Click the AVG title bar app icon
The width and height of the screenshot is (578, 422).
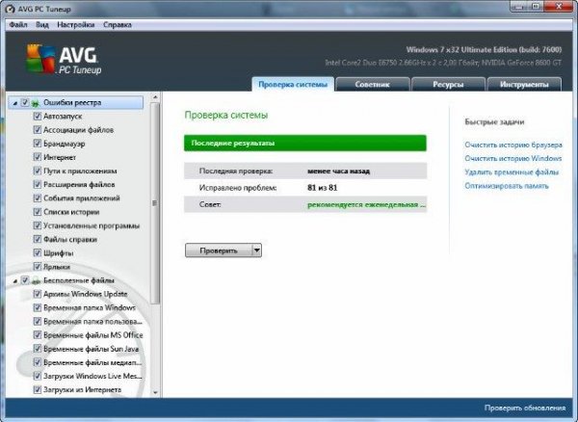tap(11, 9)
